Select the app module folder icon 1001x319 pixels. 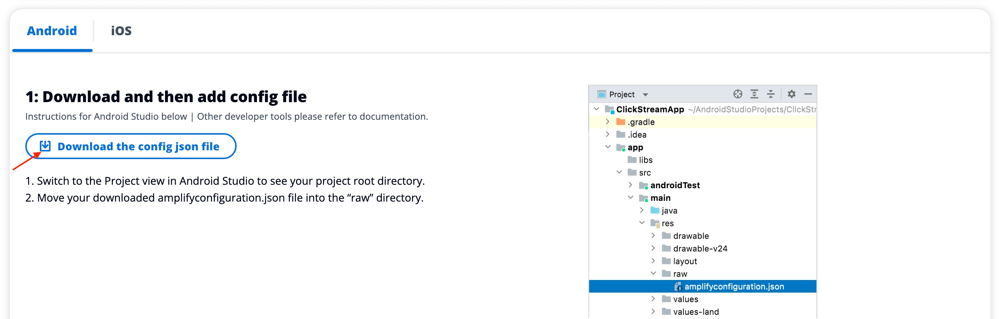[621, 148]
